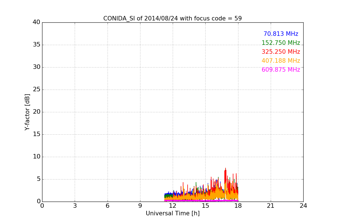
Task: Click the x-axis tick label 6
Action: coord(108,206)
